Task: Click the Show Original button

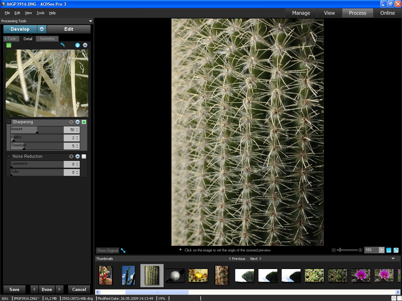Action: coord(107,251)
